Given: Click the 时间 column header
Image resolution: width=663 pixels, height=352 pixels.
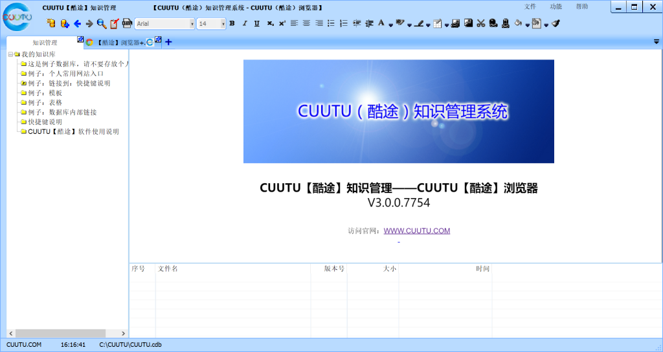Looking at the screenshot, I should coord(445,269).
